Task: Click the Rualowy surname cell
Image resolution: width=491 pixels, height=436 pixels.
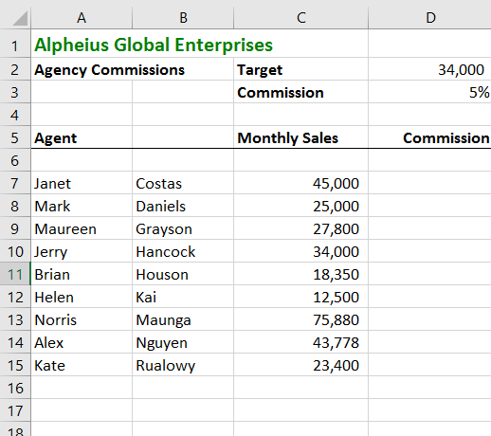Action: 183,365
